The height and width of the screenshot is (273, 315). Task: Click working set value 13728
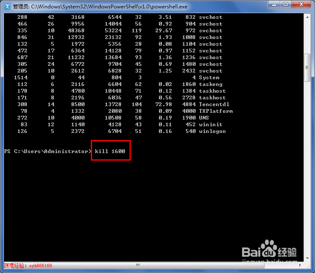click(x=113, y=104)
